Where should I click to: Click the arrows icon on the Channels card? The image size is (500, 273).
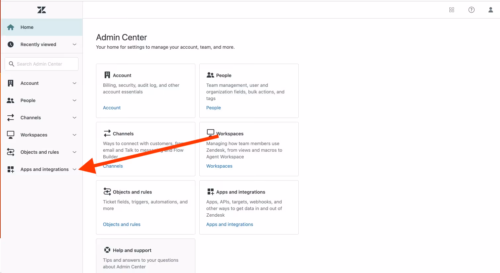(107, 133)
